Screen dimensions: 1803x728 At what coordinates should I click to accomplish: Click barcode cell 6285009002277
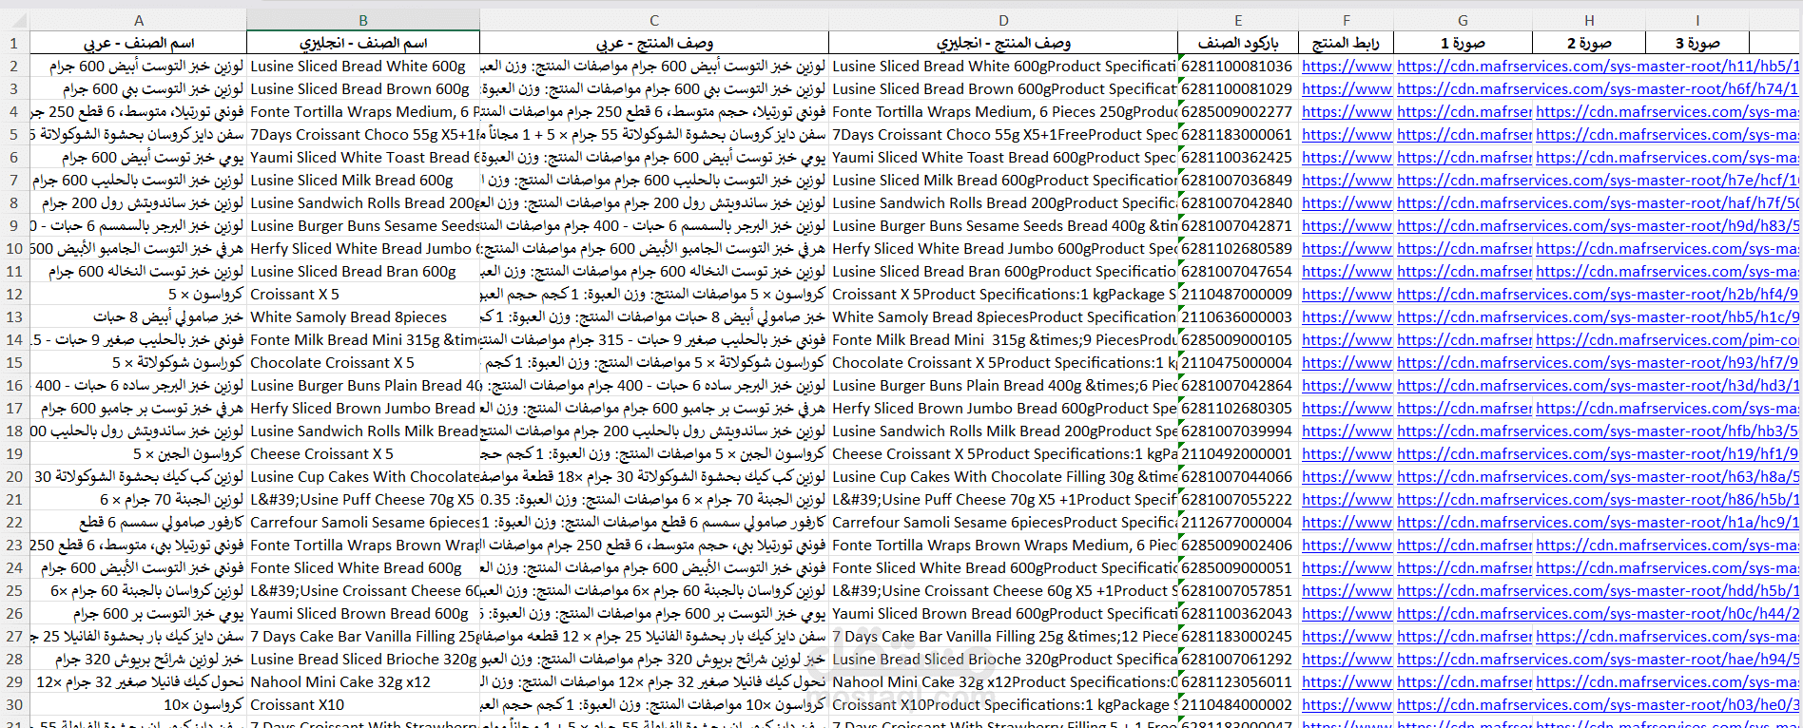1238,111
